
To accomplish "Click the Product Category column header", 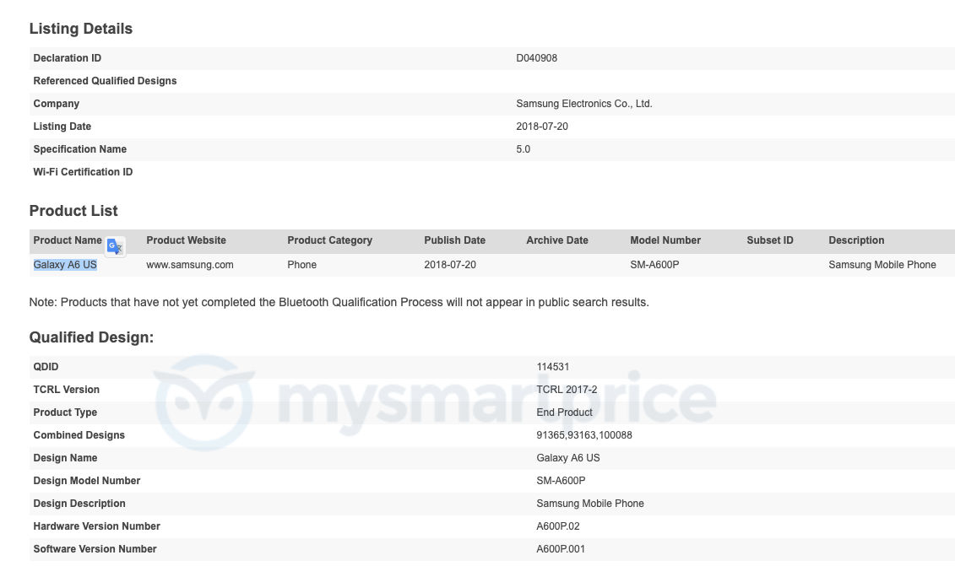I will pos(330,240).
